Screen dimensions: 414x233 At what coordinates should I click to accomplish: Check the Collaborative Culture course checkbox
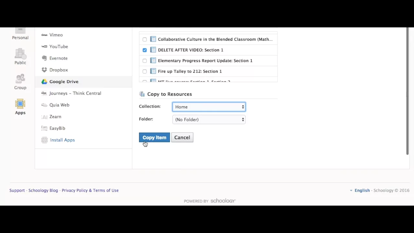[145, 39]
